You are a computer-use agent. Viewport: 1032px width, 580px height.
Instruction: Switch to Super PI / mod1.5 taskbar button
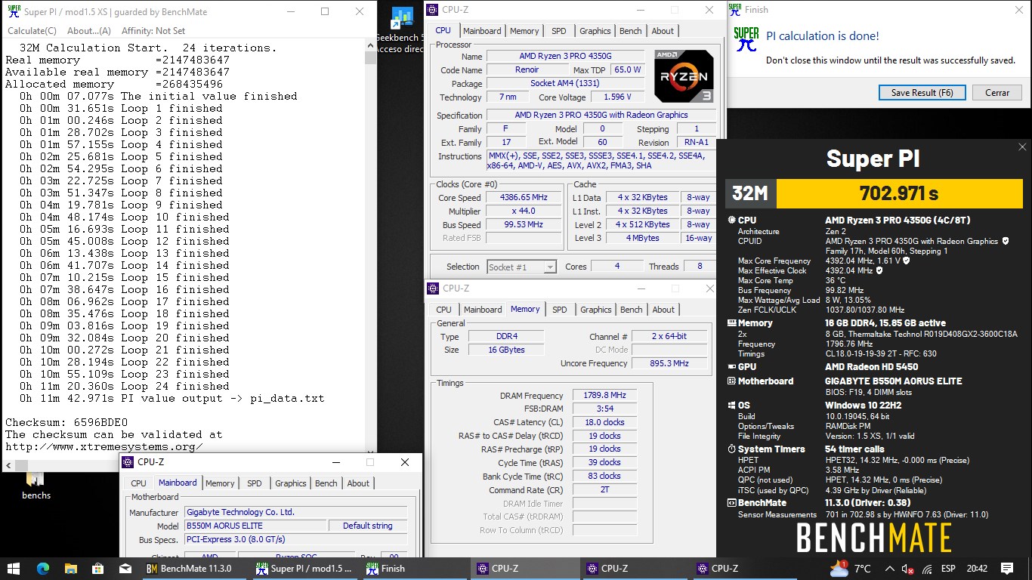point(306,569)
